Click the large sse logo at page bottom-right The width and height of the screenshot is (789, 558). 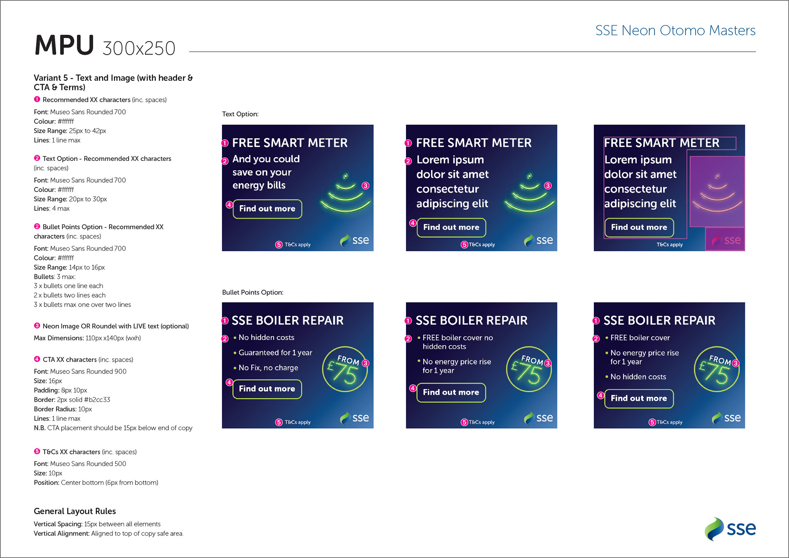coord(730,529)
